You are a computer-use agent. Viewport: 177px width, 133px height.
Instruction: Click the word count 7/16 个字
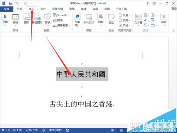(x=32, y=130)
